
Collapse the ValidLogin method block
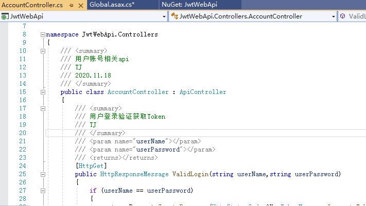point(43,174)
